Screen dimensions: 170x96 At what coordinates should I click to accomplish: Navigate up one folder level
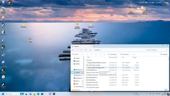coord(82,50)
